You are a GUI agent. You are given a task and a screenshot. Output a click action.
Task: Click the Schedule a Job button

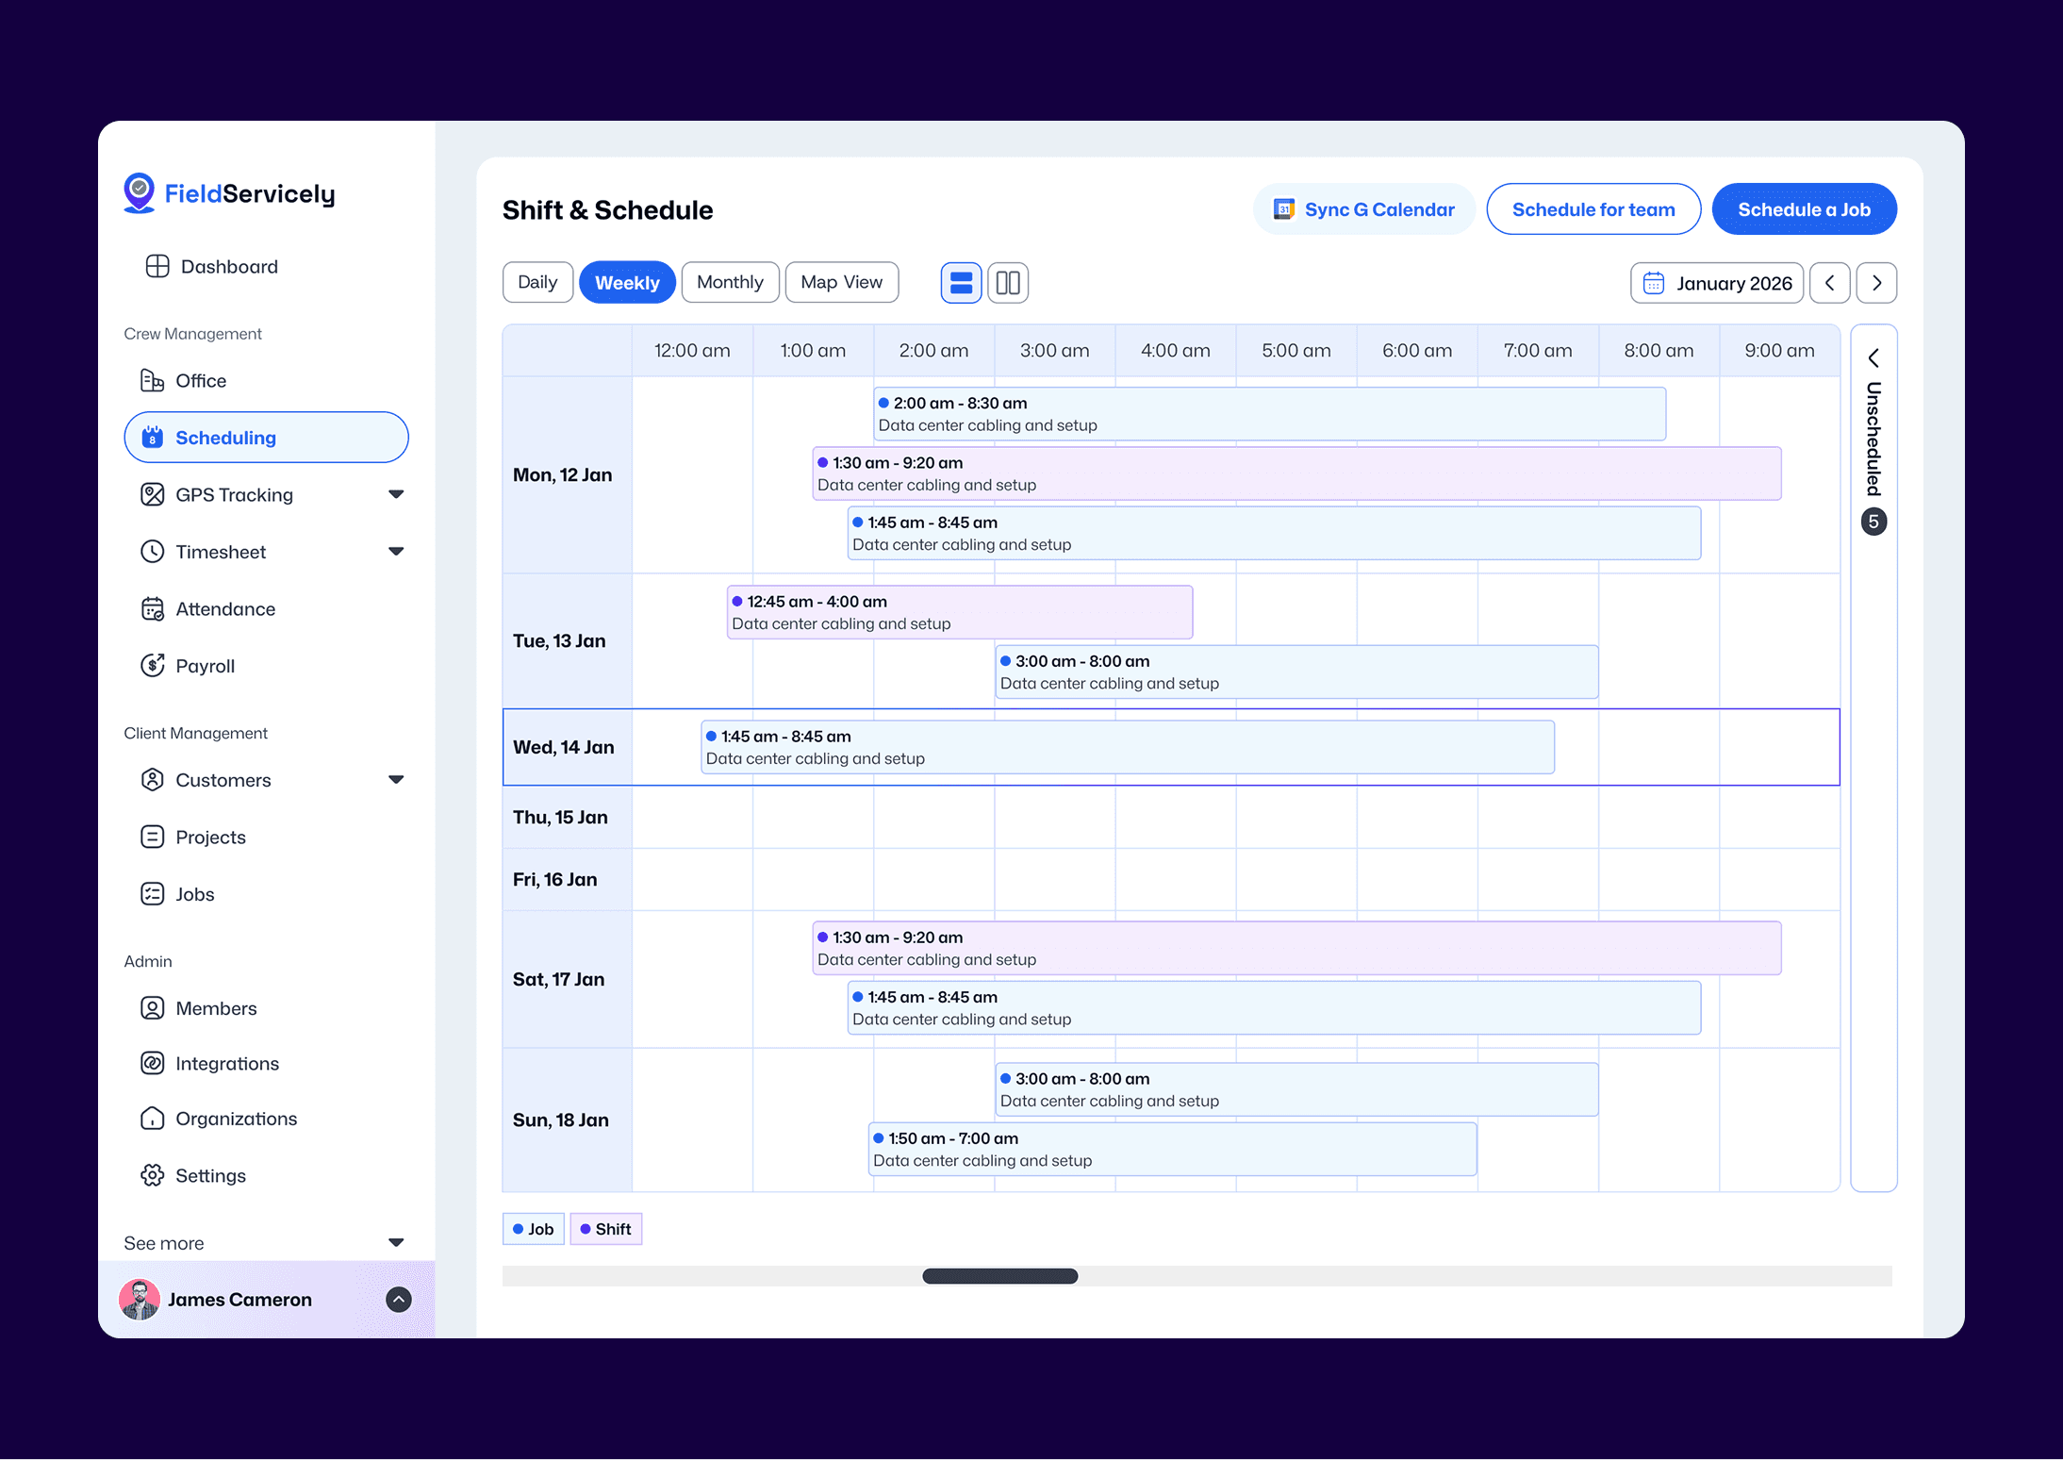(x=1804, y=209)
